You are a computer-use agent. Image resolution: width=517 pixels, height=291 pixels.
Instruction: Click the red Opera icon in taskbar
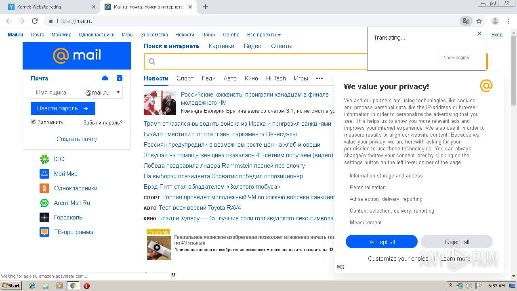click(x=86, y=286)
